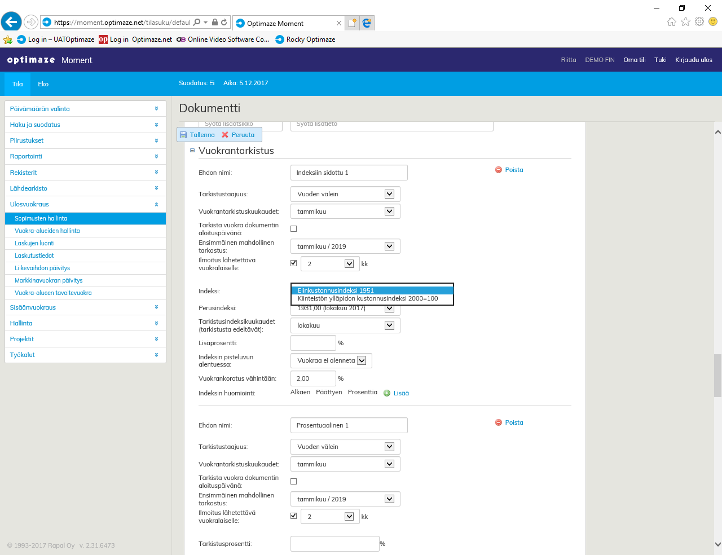Collapse the Vuokrantarkistus section minus icon

coord(192,151)
